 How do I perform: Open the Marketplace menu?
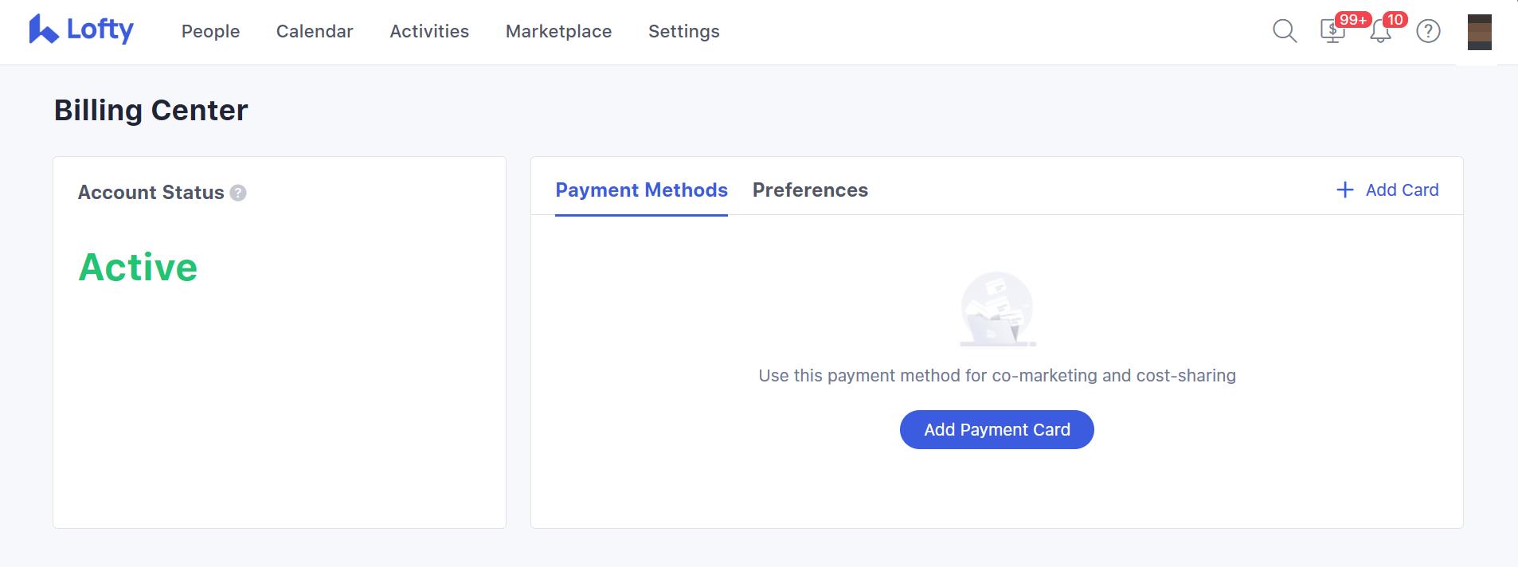coord(558,31)
